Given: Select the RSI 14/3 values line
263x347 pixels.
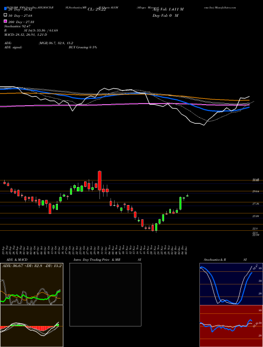Looking at the screenshot, I should [31, 30].
